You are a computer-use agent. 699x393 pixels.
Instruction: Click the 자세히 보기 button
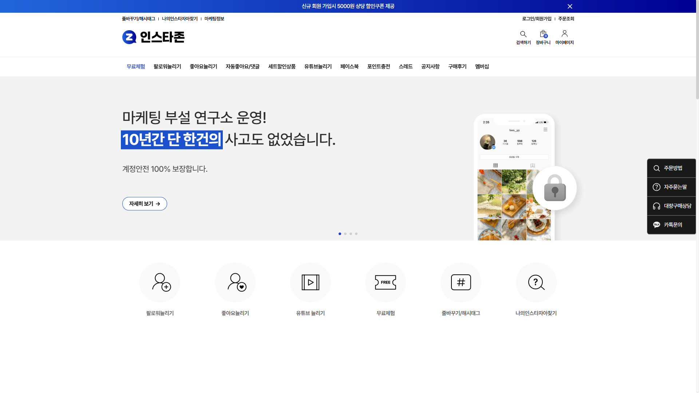(145, 204)
